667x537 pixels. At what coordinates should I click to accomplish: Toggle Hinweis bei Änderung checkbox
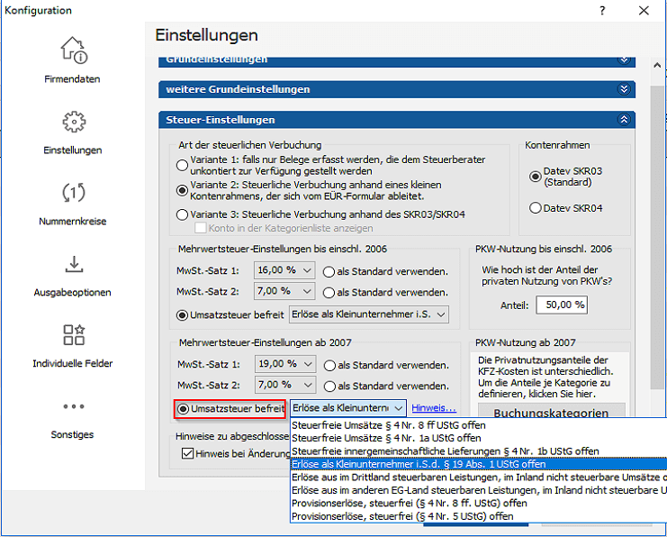click(188, 453)
